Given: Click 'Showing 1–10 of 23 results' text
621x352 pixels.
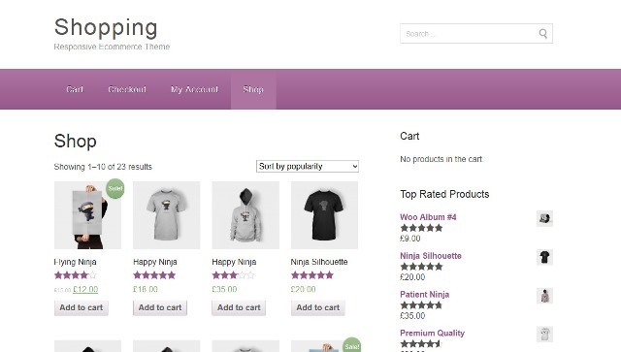Looking at the screenshot, I should 103,167.
